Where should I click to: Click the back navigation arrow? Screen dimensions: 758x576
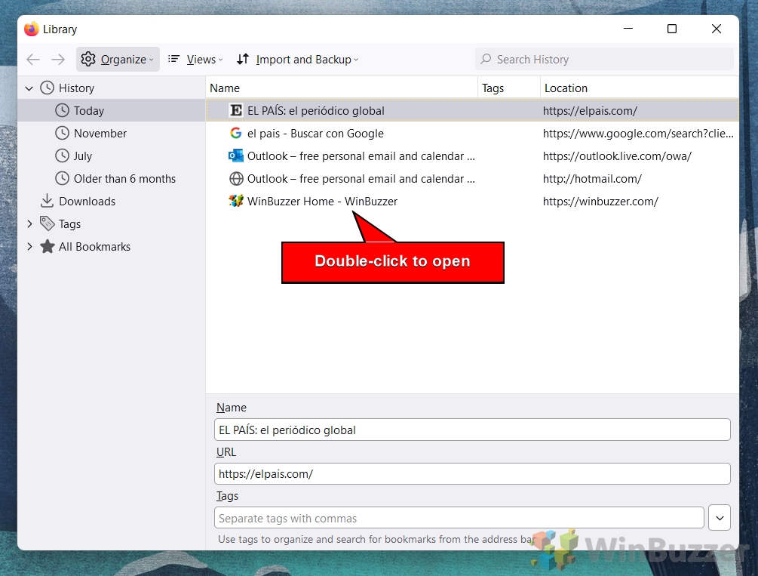pyautogui.click(x=32, y=59)
